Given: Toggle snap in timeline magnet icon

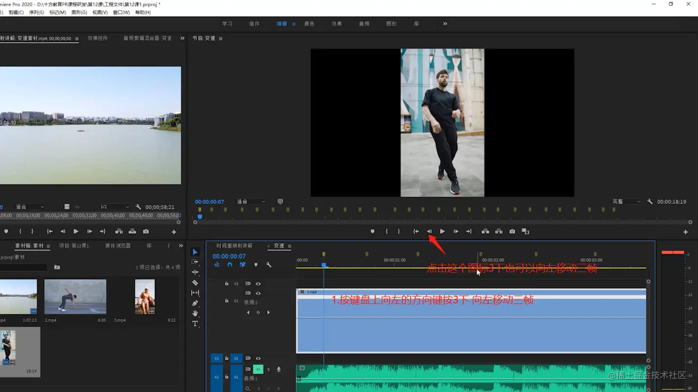Looking at the screenshot, I should pos(229,265).
